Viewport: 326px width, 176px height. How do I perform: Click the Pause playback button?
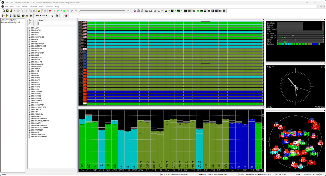[x=55, y=11]
